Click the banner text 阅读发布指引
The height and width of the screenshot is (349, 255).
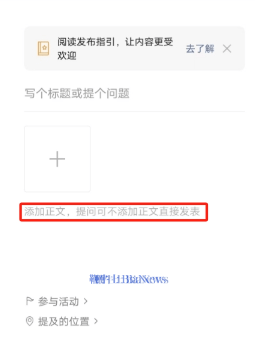coord(86,42)
